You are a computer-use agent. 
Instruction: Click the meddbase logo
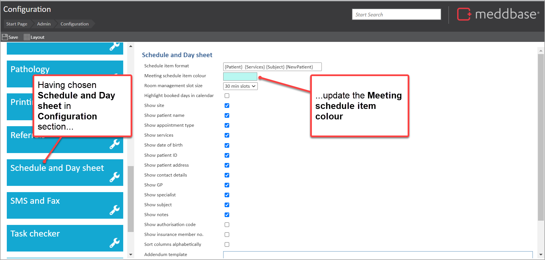(x=498, y=14)
